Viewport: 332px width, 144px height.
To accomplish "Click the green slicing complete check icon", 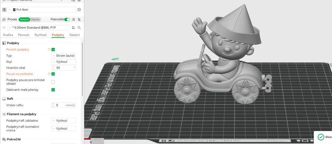I will click(x=321, y=137).
